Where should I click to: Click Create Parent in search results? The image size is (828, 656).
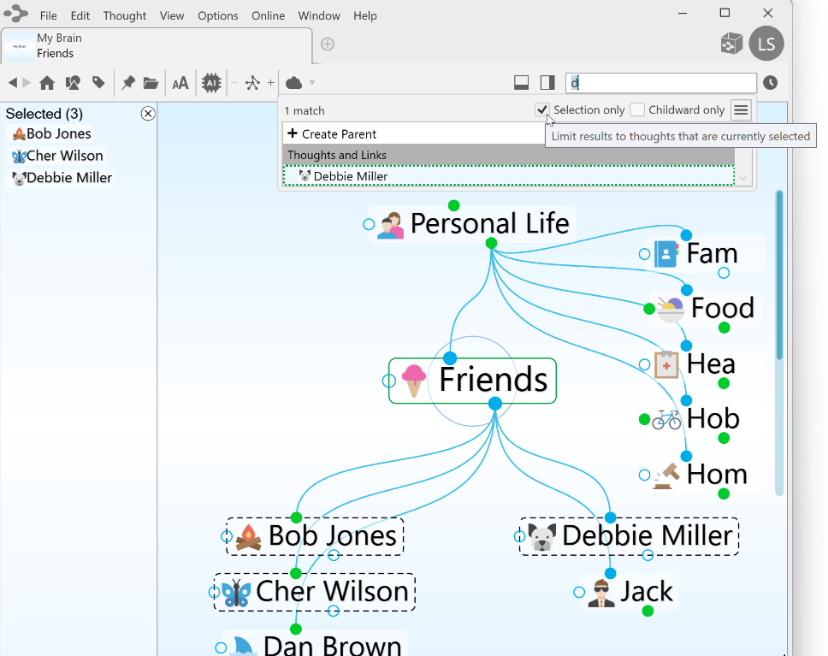[340, 133]
